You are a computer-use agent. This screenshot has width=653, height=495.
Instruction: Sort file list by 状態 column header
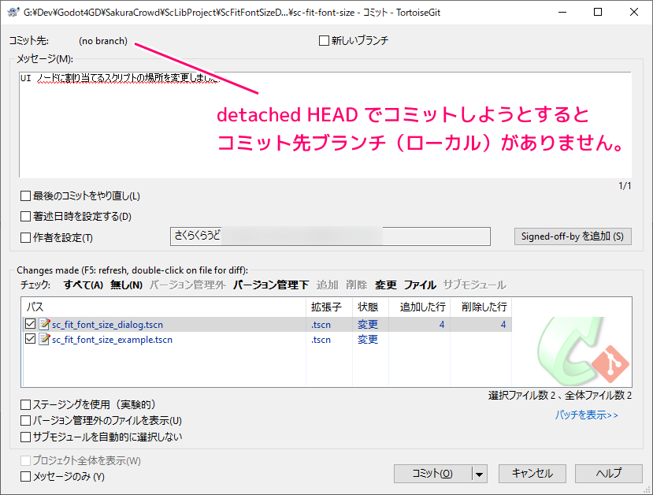point(368,306)
